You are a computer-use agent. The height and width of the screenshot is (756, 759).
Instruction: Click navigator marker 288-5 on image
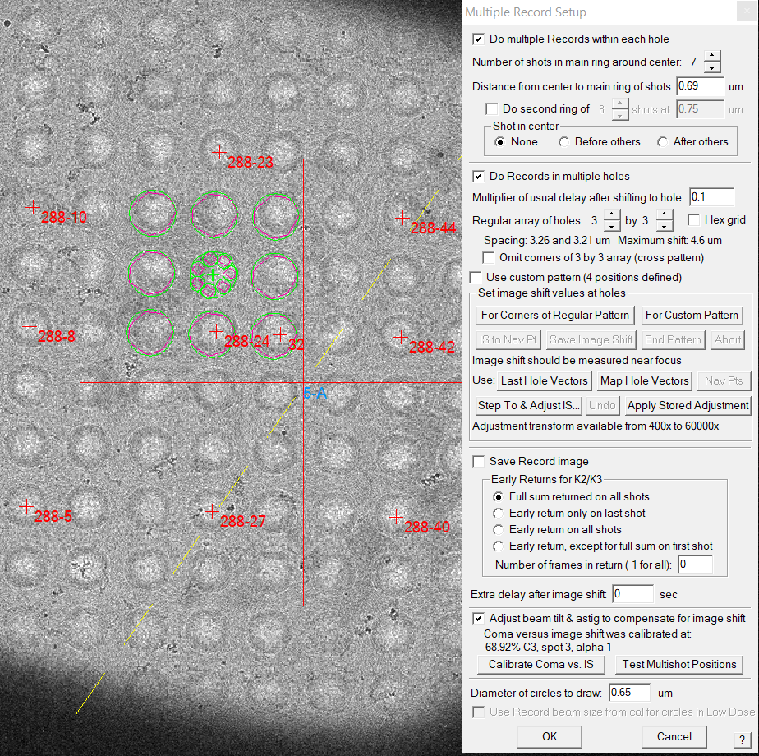tap(26, 506)
